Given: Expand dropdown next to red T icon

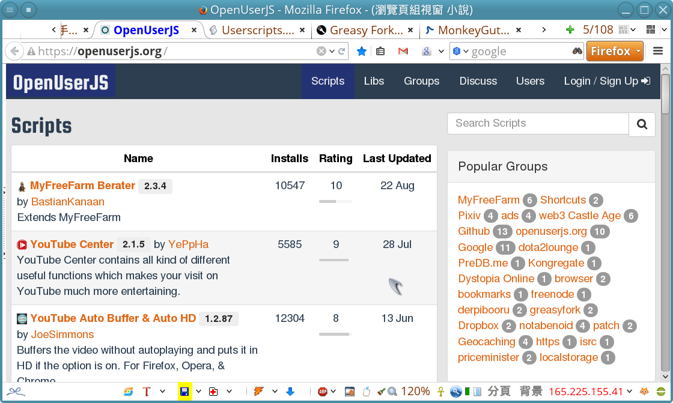Looking at the screenshot, I should (162, 392).
